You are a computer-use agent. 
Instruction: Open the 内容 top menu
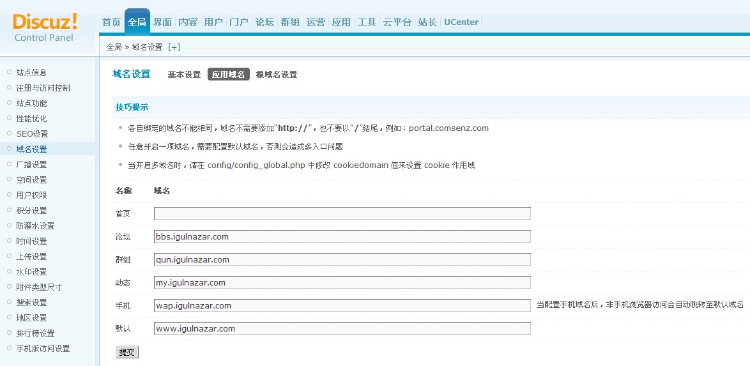point(188,22)
